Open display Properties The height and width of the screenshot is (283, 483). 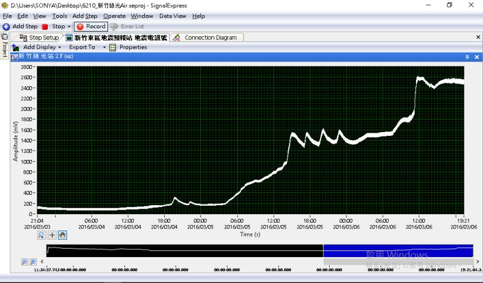[x=133, y=47]
